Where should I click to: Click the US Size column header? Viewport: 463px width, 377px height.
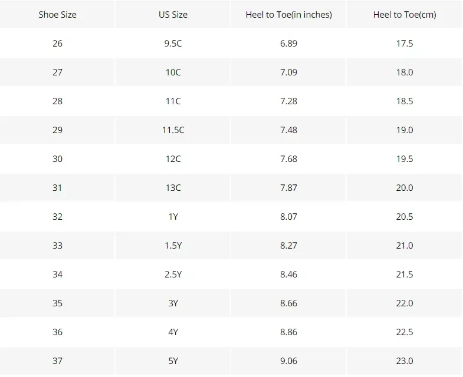click(x=173, y=15)
